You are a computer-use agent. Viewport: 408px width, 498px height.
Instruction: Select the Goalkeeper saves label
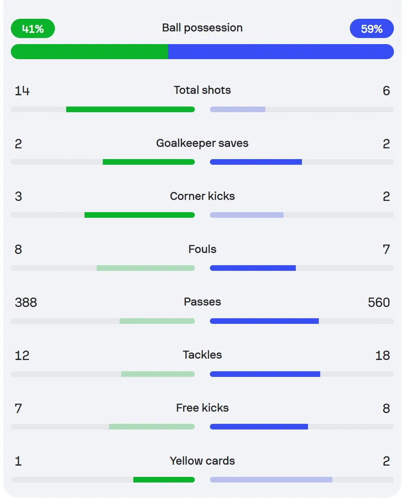[x=202, y=143]
